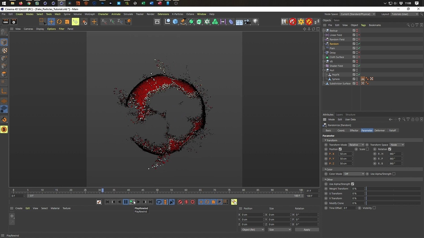Uncheck the Position checkbox
Screen dimensions: 424x238
(340, 149)
